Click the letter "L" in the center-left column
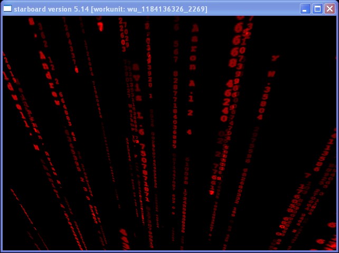339x253 pixels. click(140, 115)
